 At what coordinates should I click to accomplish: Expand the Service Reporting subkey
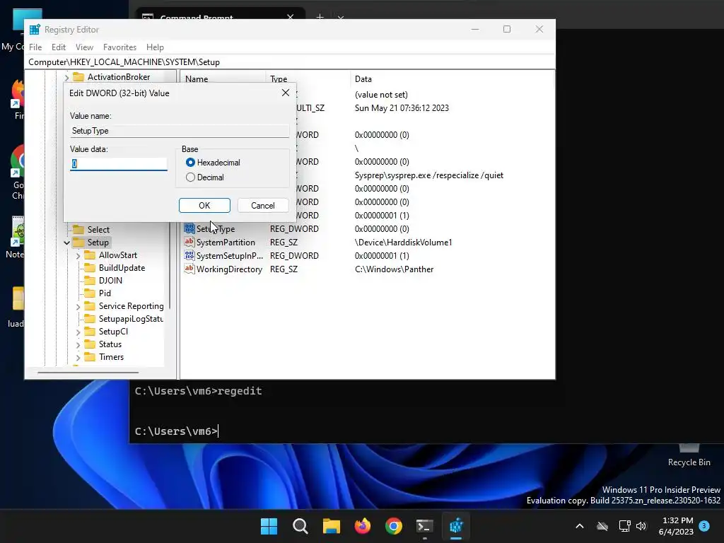click(x=78, y=307)
